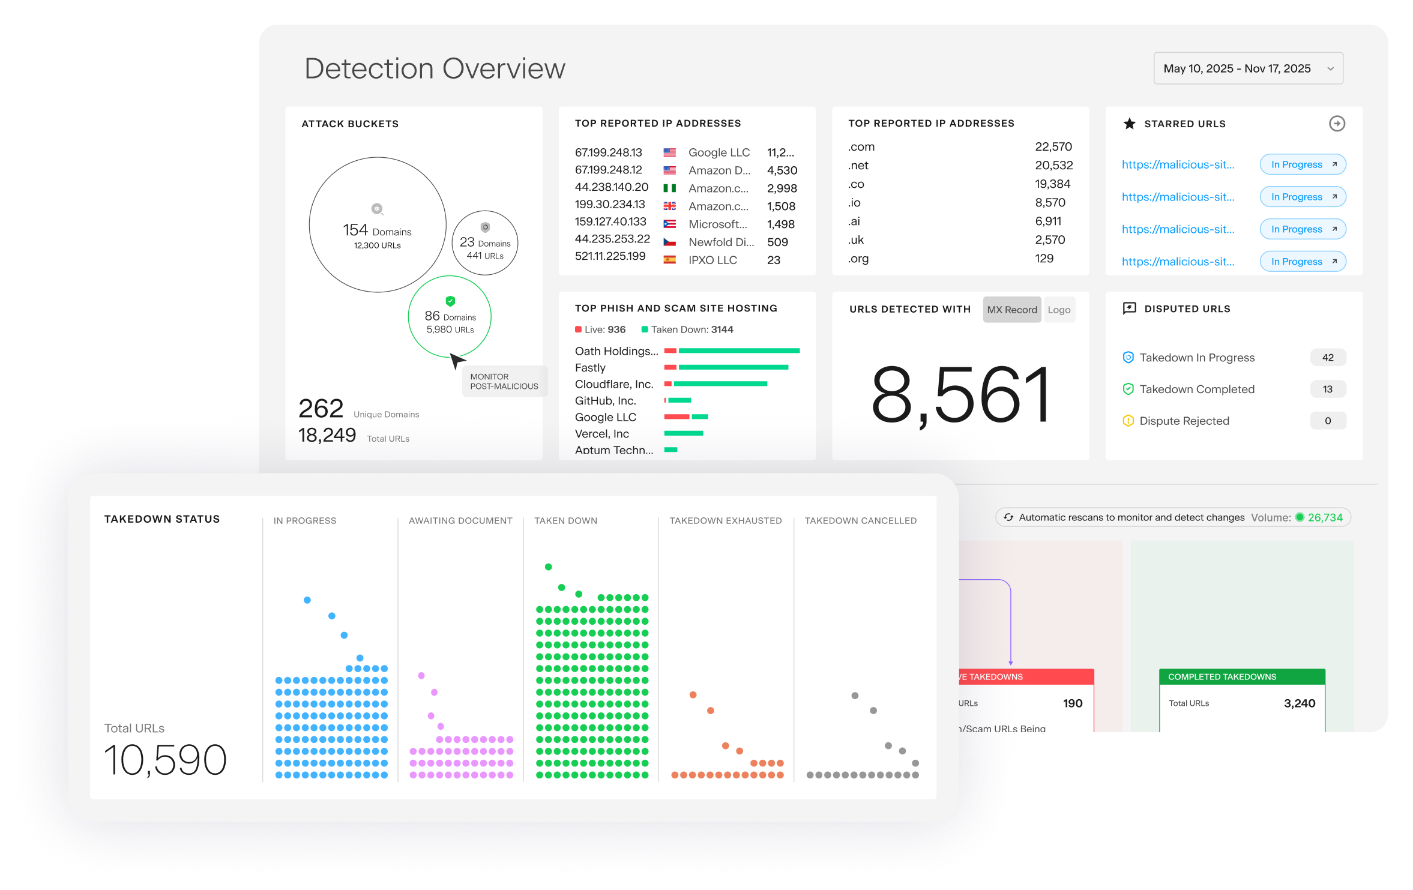Open the Starred URLs circled arrow icon

point(1337,124)
